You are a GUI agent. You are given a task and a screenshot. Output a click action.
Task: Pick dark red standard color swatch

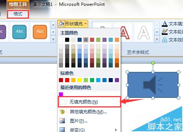click(61, 80)
